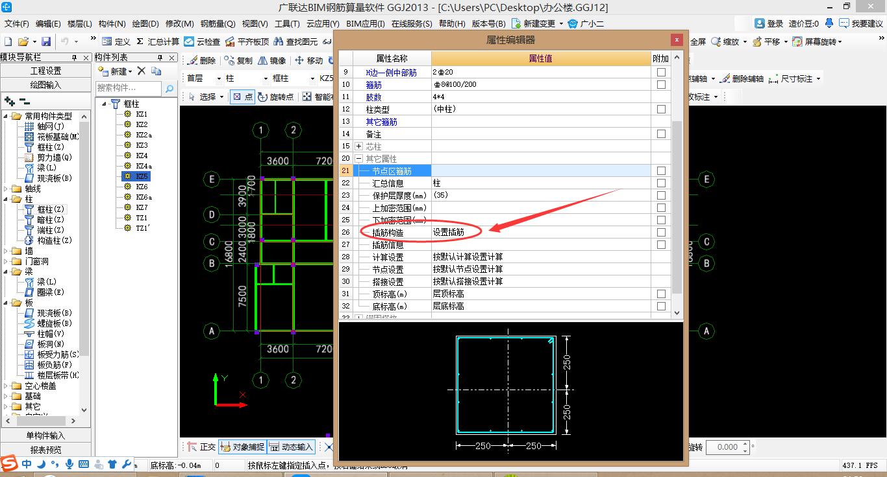The image size is (887, 477).
Task: Select 螺旋板(B) in navigator tree
Action: 55,323
